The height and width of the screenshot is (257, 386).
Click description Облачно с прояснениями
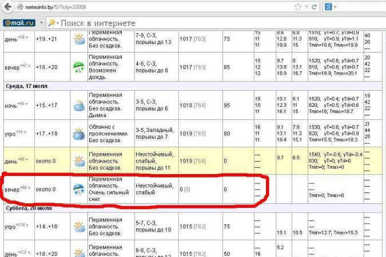[109, 130]
